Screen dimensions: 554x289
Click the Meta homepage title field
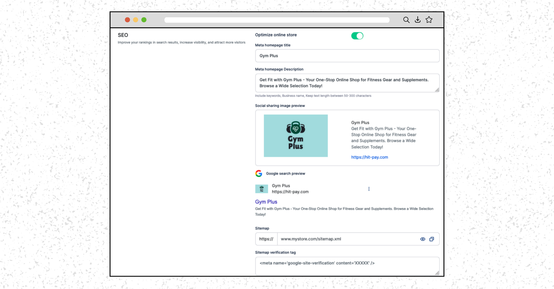(347, 56)
